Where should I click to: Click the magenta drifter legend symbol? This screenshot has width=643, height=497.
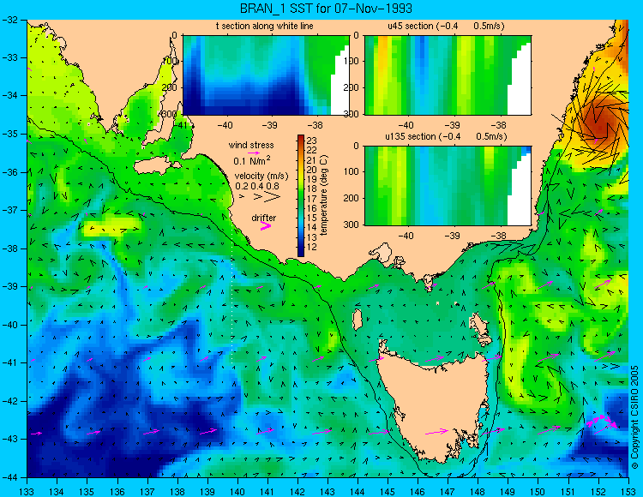pyautogui.click(x=266, y=225)
